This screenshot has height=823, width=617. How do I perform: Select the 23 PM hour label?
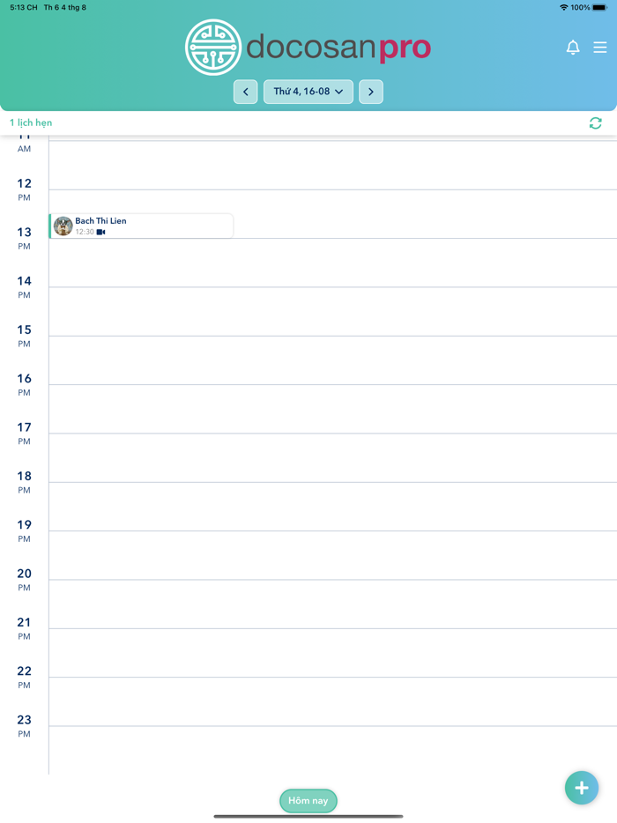coord(24,726)
